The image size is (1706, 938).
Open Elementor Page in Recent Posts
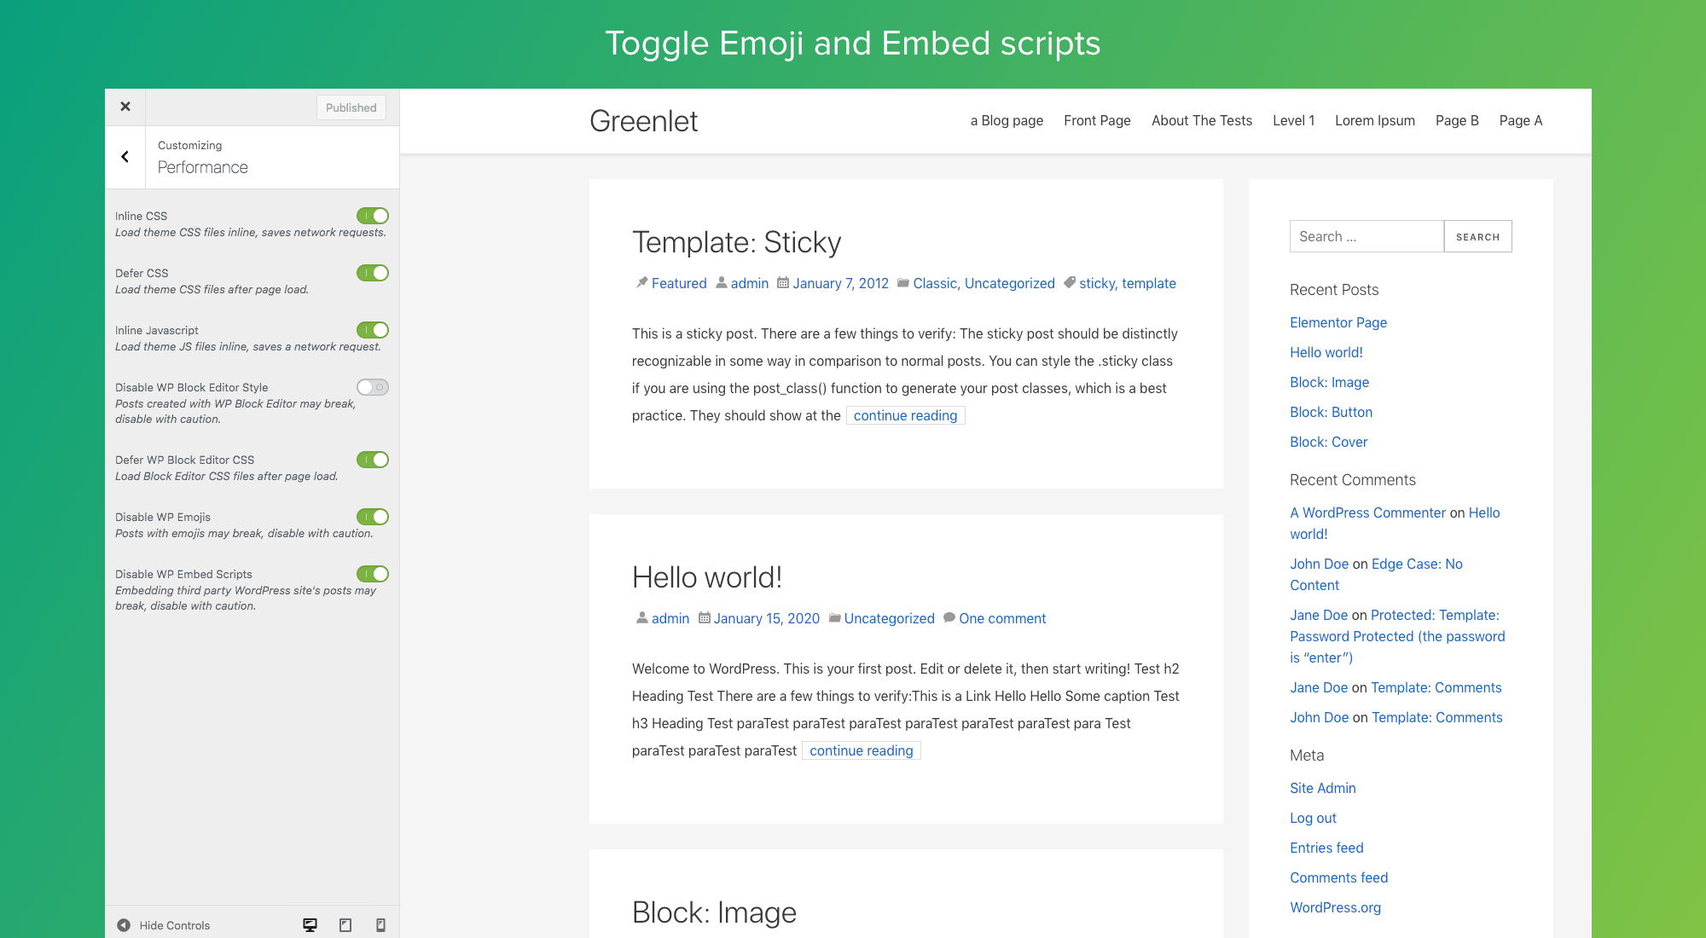coord(1338,322)
